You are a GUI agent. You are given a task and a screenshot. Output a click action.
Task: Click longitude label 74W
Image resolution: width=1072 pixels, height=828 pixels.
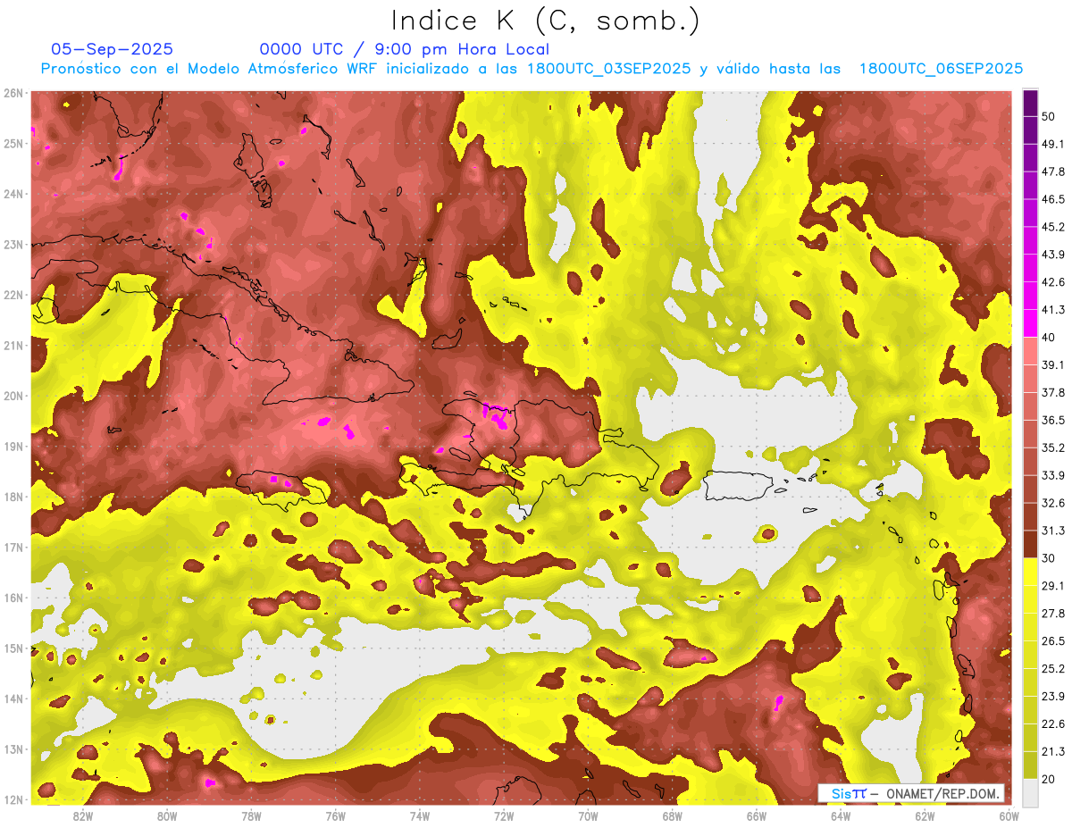click(419, 815)
